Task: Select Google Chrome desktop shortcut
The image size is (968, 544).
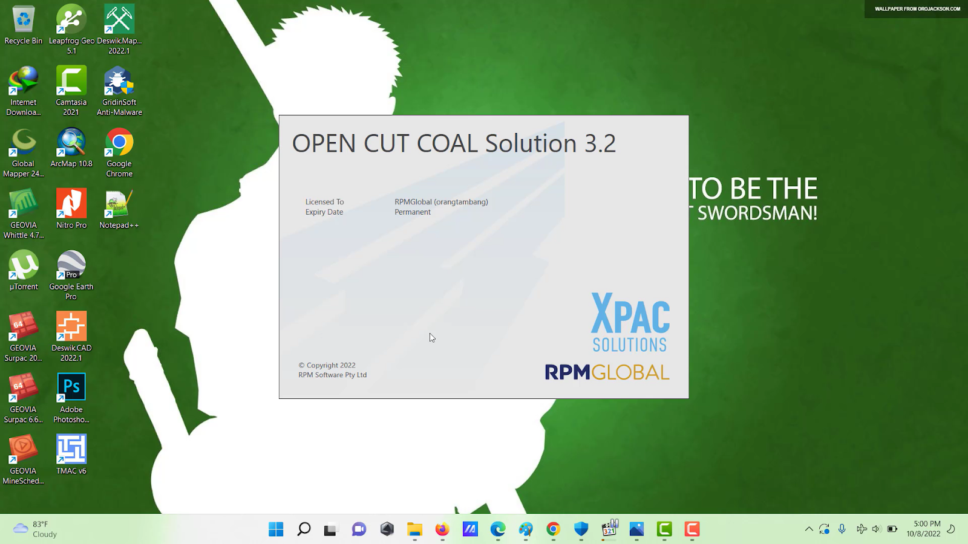Action: 119,152
